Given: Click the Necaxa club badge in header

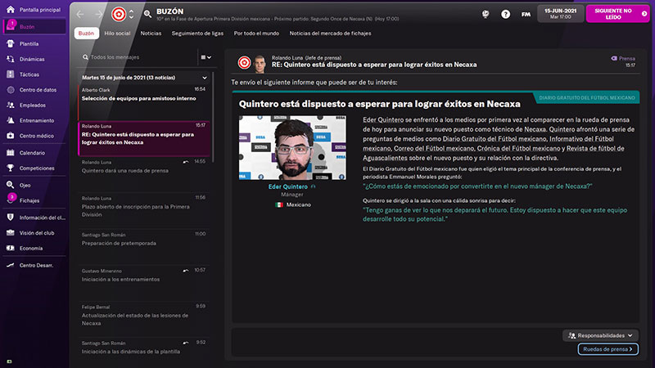Looking at the screenshot, I should pyautogui.click(x=119, y=14).
